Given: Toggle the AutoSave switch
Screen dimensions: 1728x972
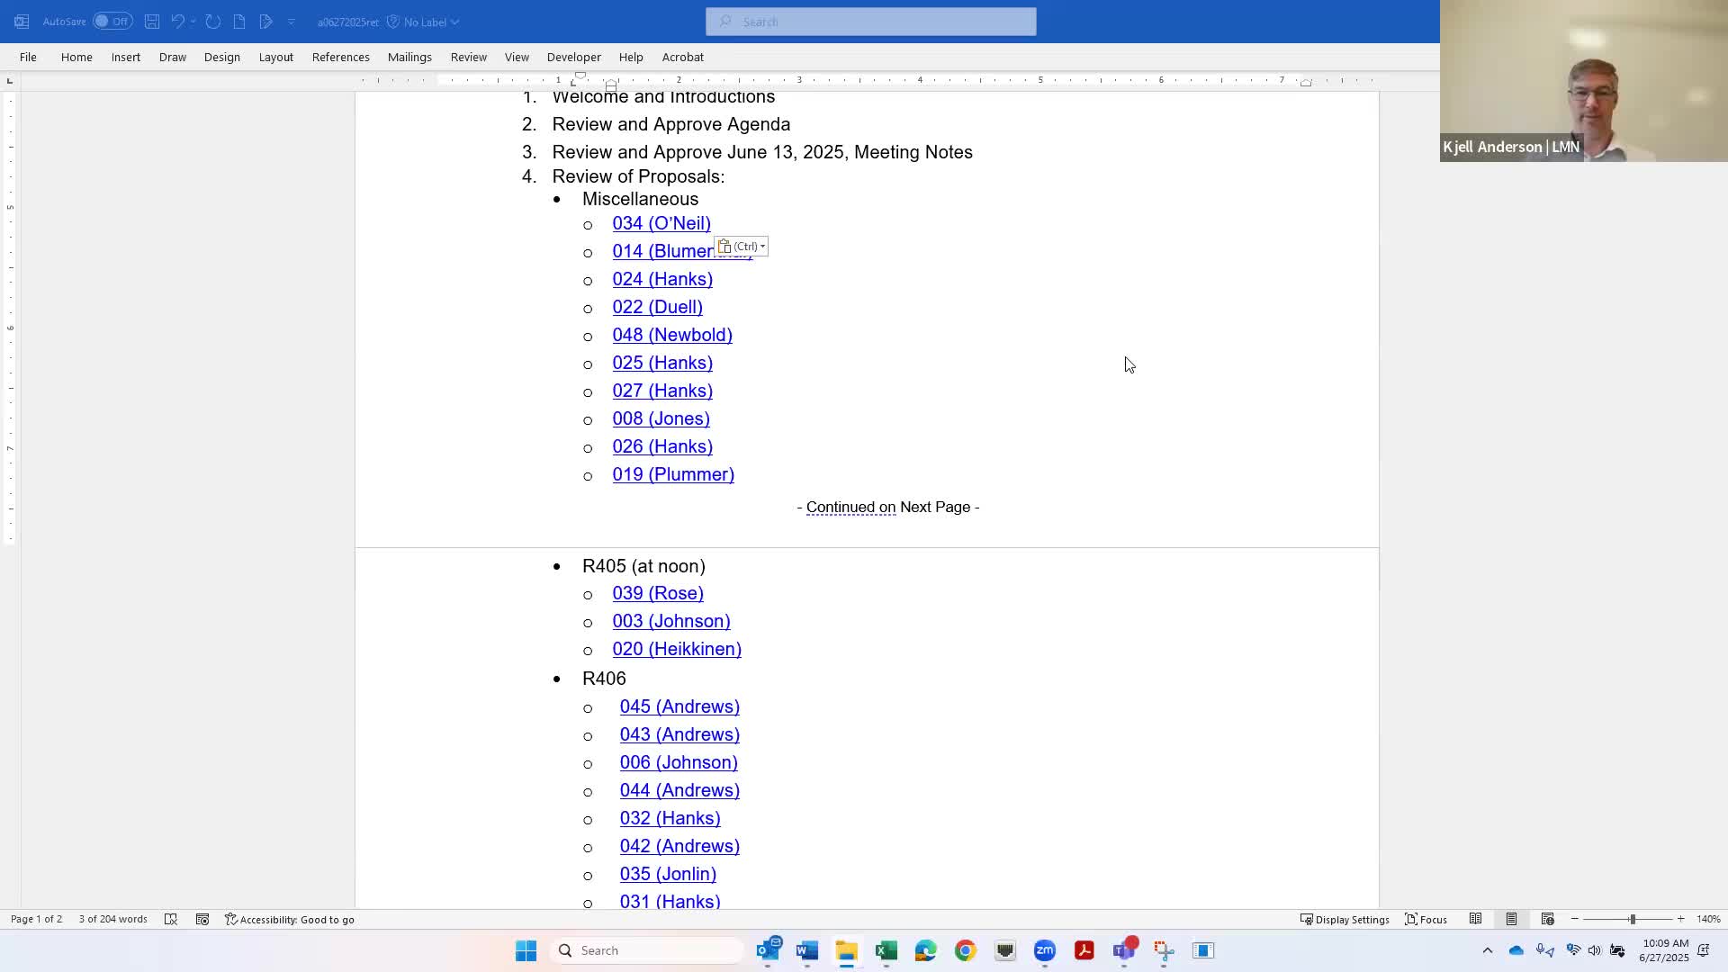Looking at the screenshot, I should (112, 22).
